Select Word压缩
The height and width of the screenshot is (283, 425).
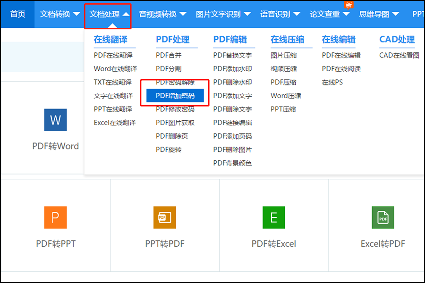pyautogui.click(x=286, y=96)
